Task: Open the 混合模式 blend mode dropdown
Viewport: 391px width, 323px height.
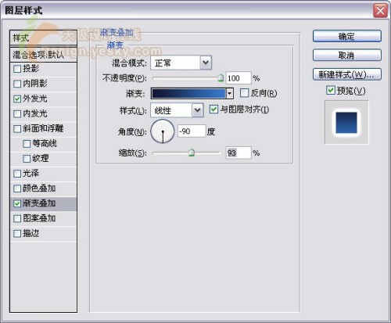Action: 206,63
